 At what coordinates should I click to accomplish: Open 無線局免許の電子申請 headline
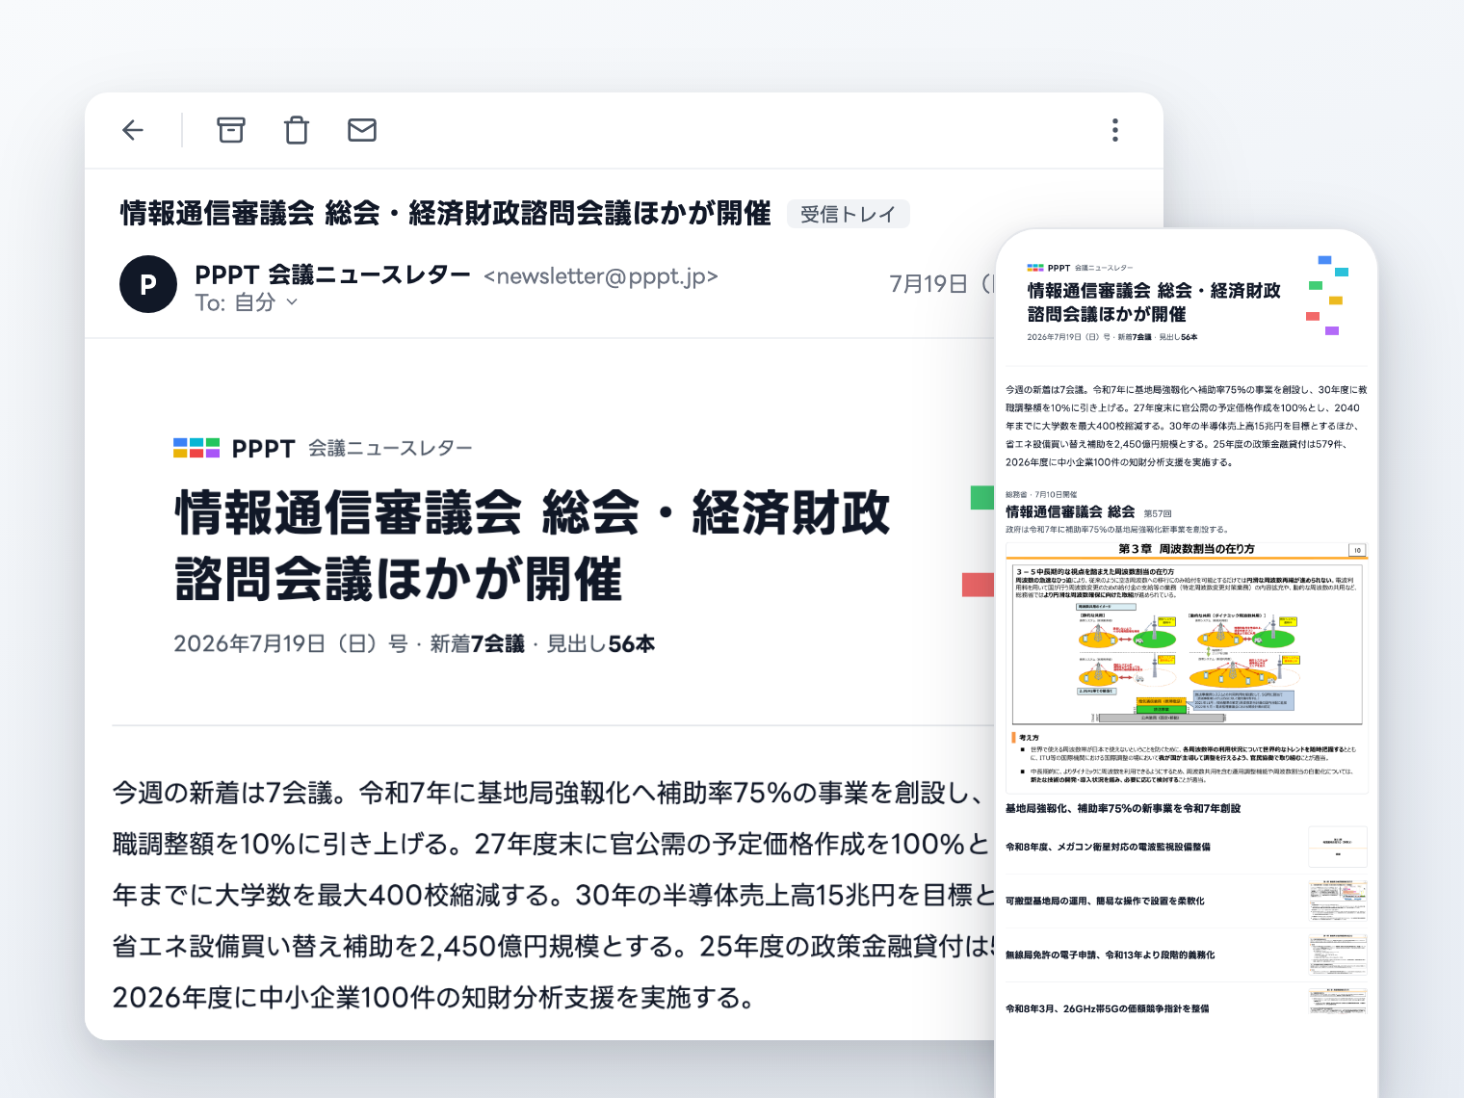coord(1110,954)
